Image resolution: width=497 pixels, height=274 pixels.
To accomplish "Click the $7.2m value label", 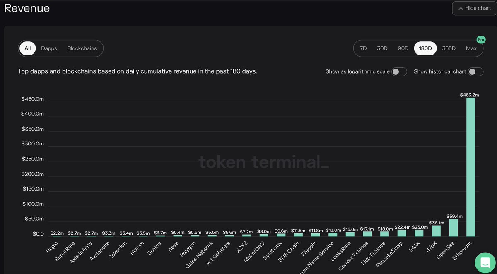I will point(246,232).
